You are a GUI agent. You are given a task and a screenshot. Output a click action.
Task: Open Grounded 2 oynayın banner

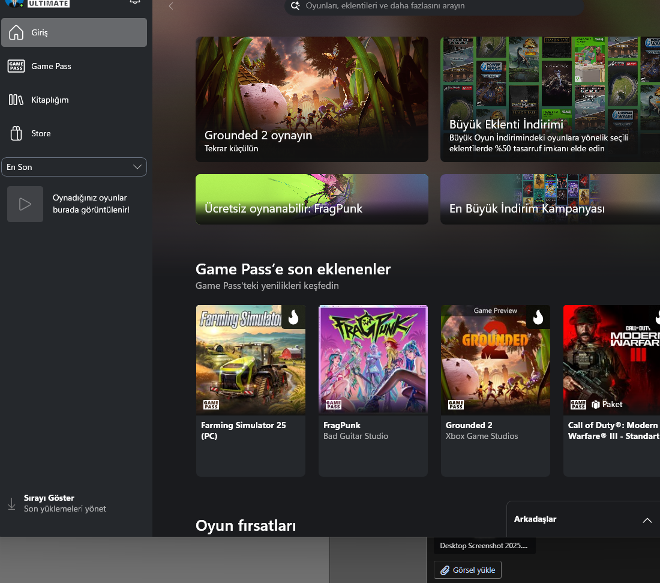point(312,100)
